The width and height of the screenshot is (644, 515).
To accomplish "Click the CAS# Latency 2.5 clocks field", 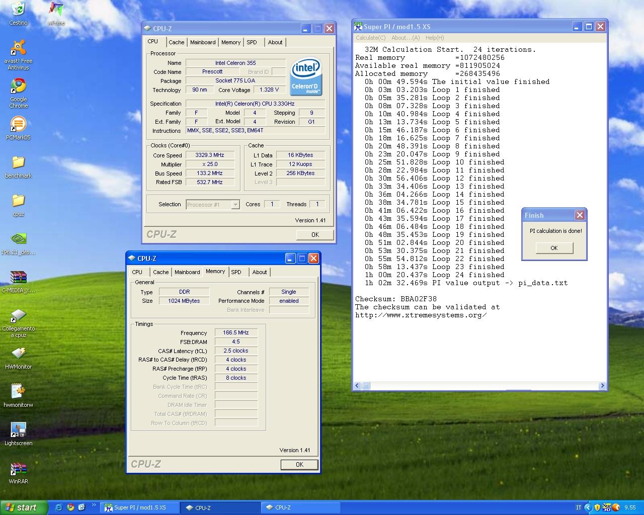I will [x=236, y=351].
